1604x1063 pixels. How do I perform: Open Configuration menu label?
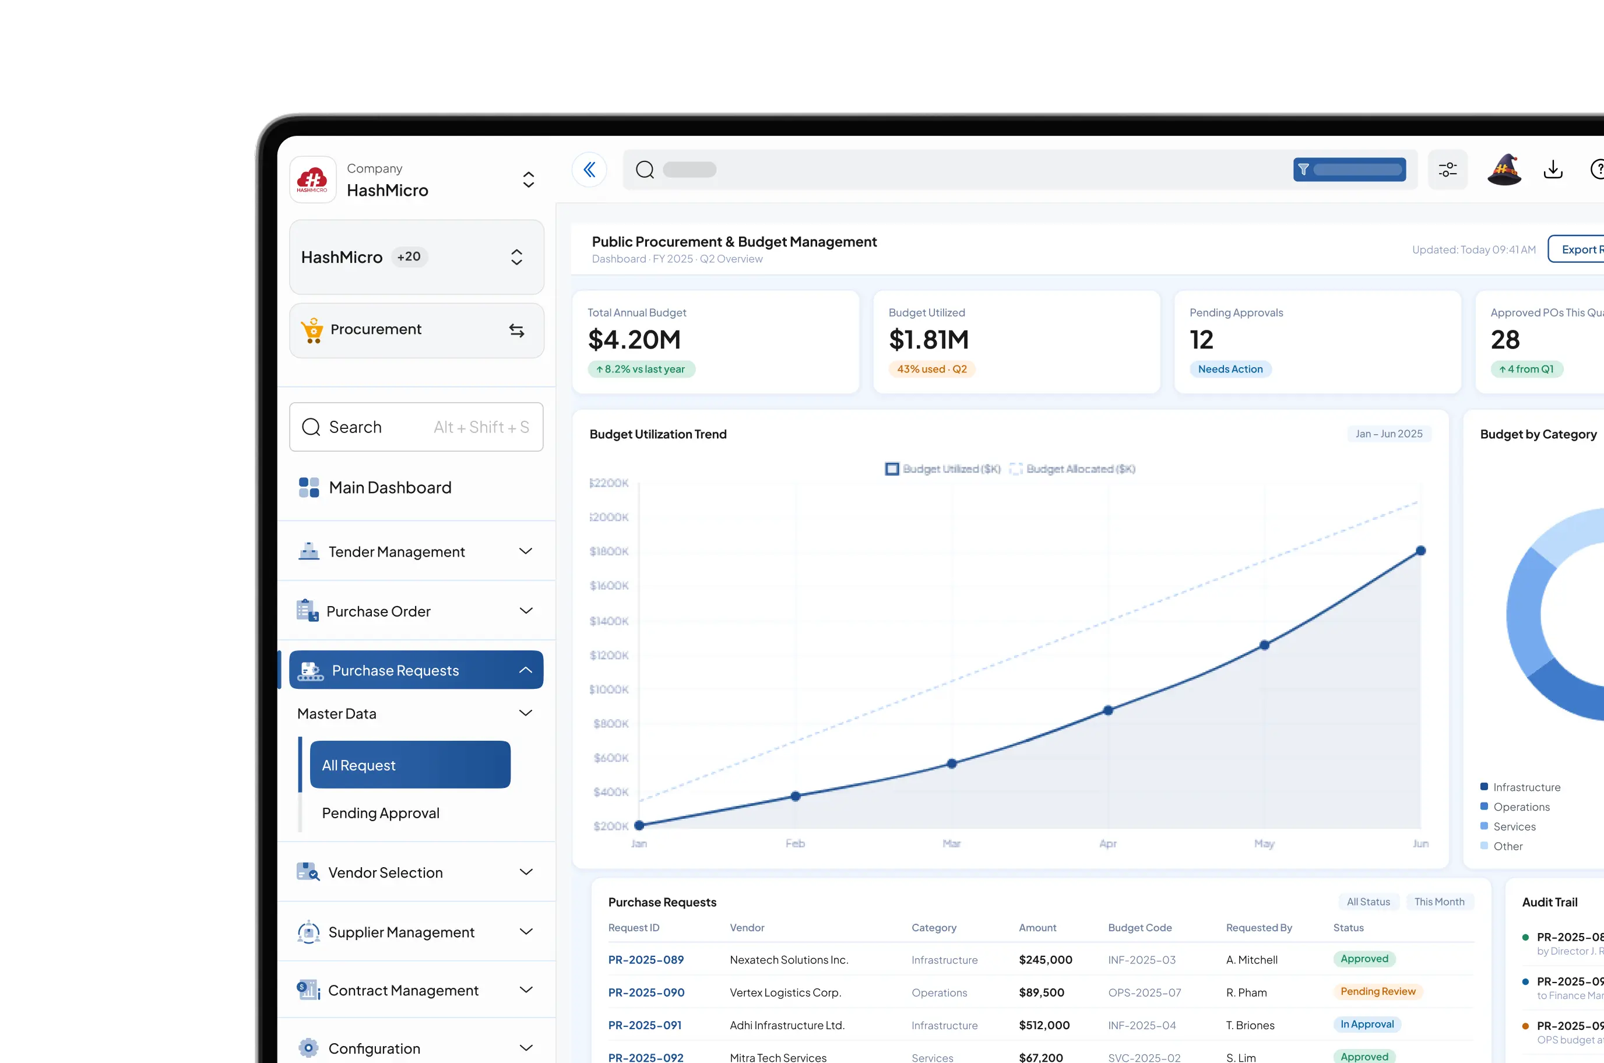[x=374, y=1049]
